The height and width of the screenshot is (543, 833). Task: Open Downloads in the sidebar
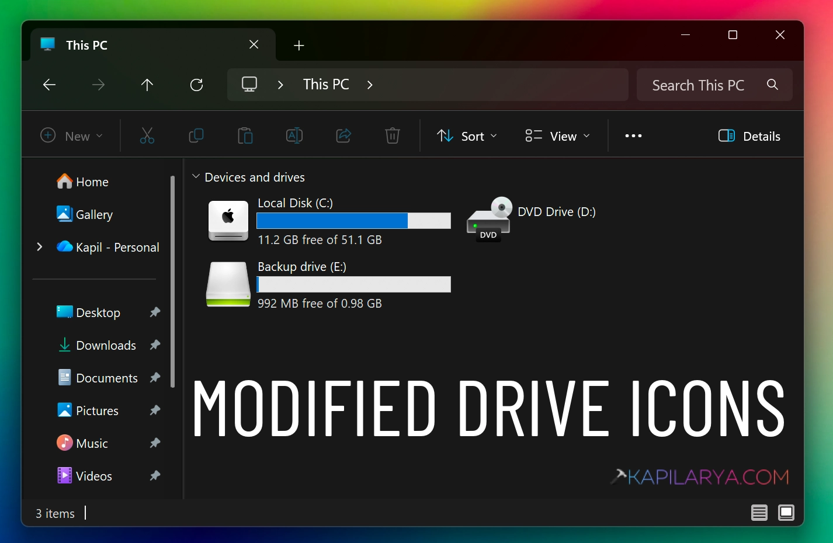[x=96, y=345]
